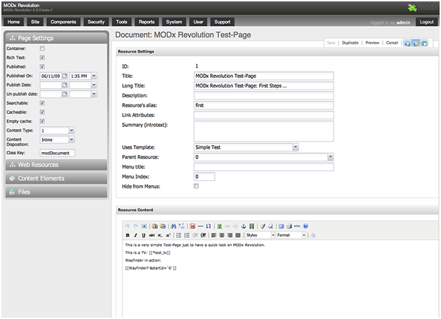Click the Italic formatting icon in the editor
Image resolution: width=441 pixels, height=319 pixels.
[x=135, y=236]
